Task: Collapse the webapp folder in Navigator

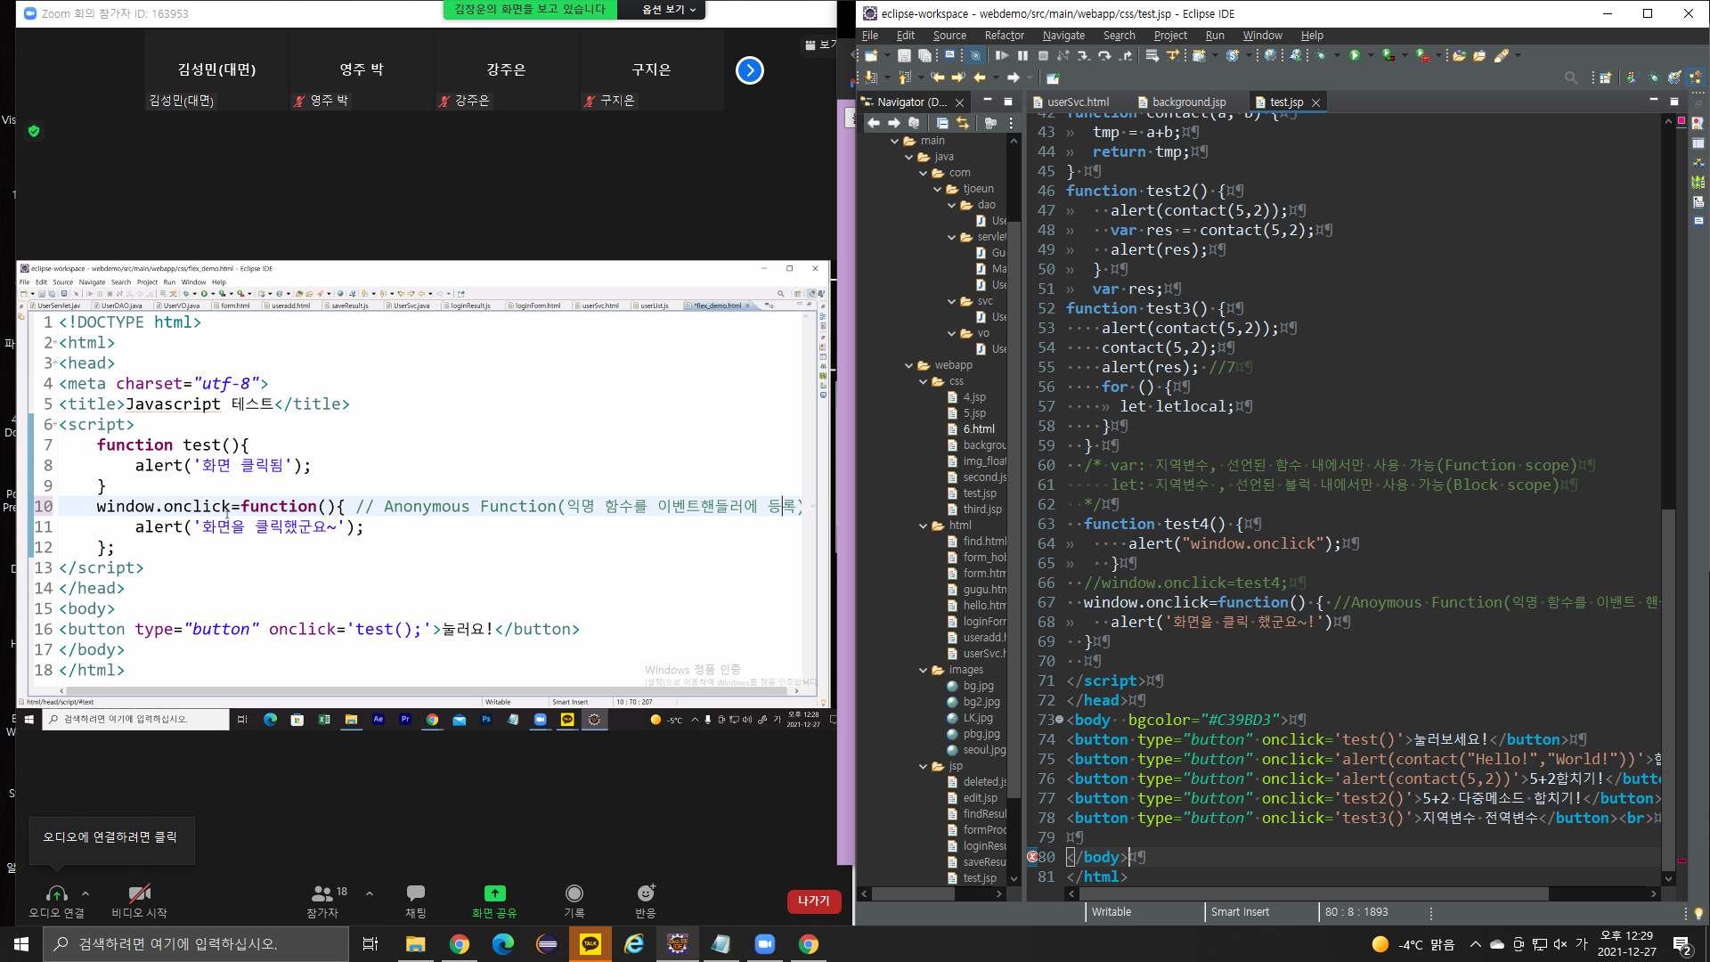Action: [x=909, y=365]
